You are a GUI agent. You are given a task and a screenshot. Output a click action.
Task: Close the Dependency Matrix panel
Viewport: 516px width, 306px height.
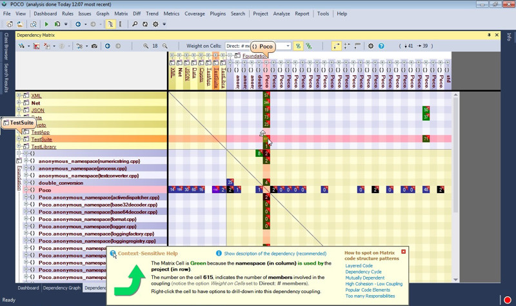coord(497,35)
